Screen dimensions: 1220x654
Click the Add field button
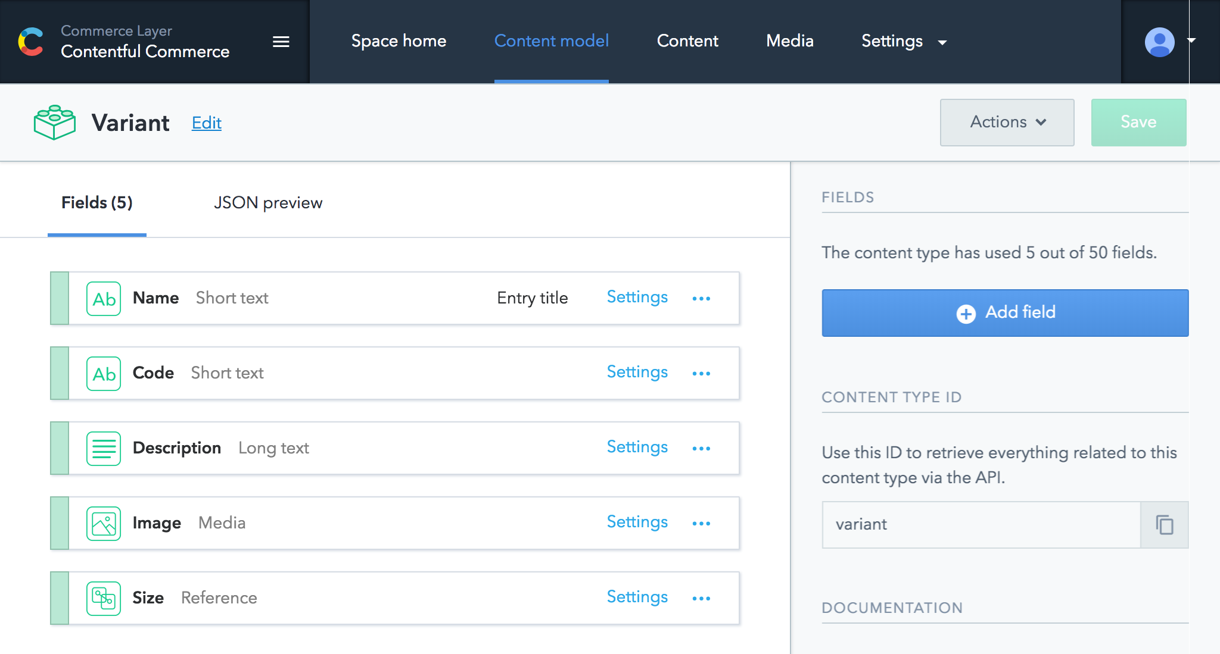[1005, 313]
